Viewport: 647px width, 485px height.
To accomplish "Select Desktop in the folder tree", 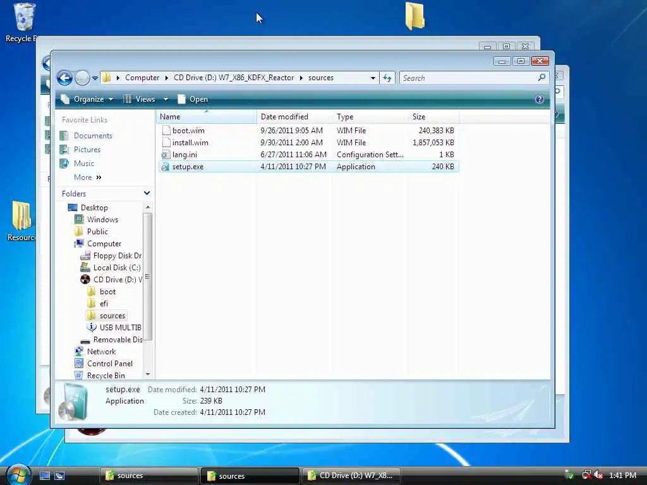I will point(94,207).
